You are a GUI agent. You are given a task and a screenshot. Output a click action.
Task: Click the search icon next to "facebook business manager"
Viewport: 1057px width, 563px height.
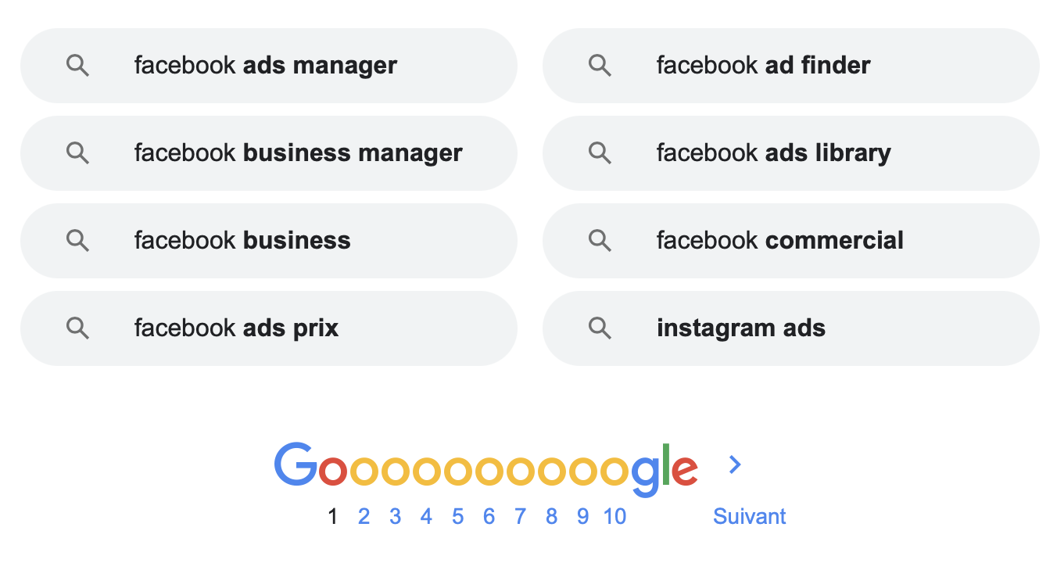[77, 153]
